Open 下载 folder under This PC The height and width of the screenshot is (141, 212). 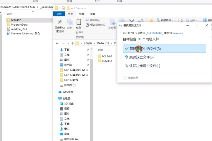click(x=65, y=124)
